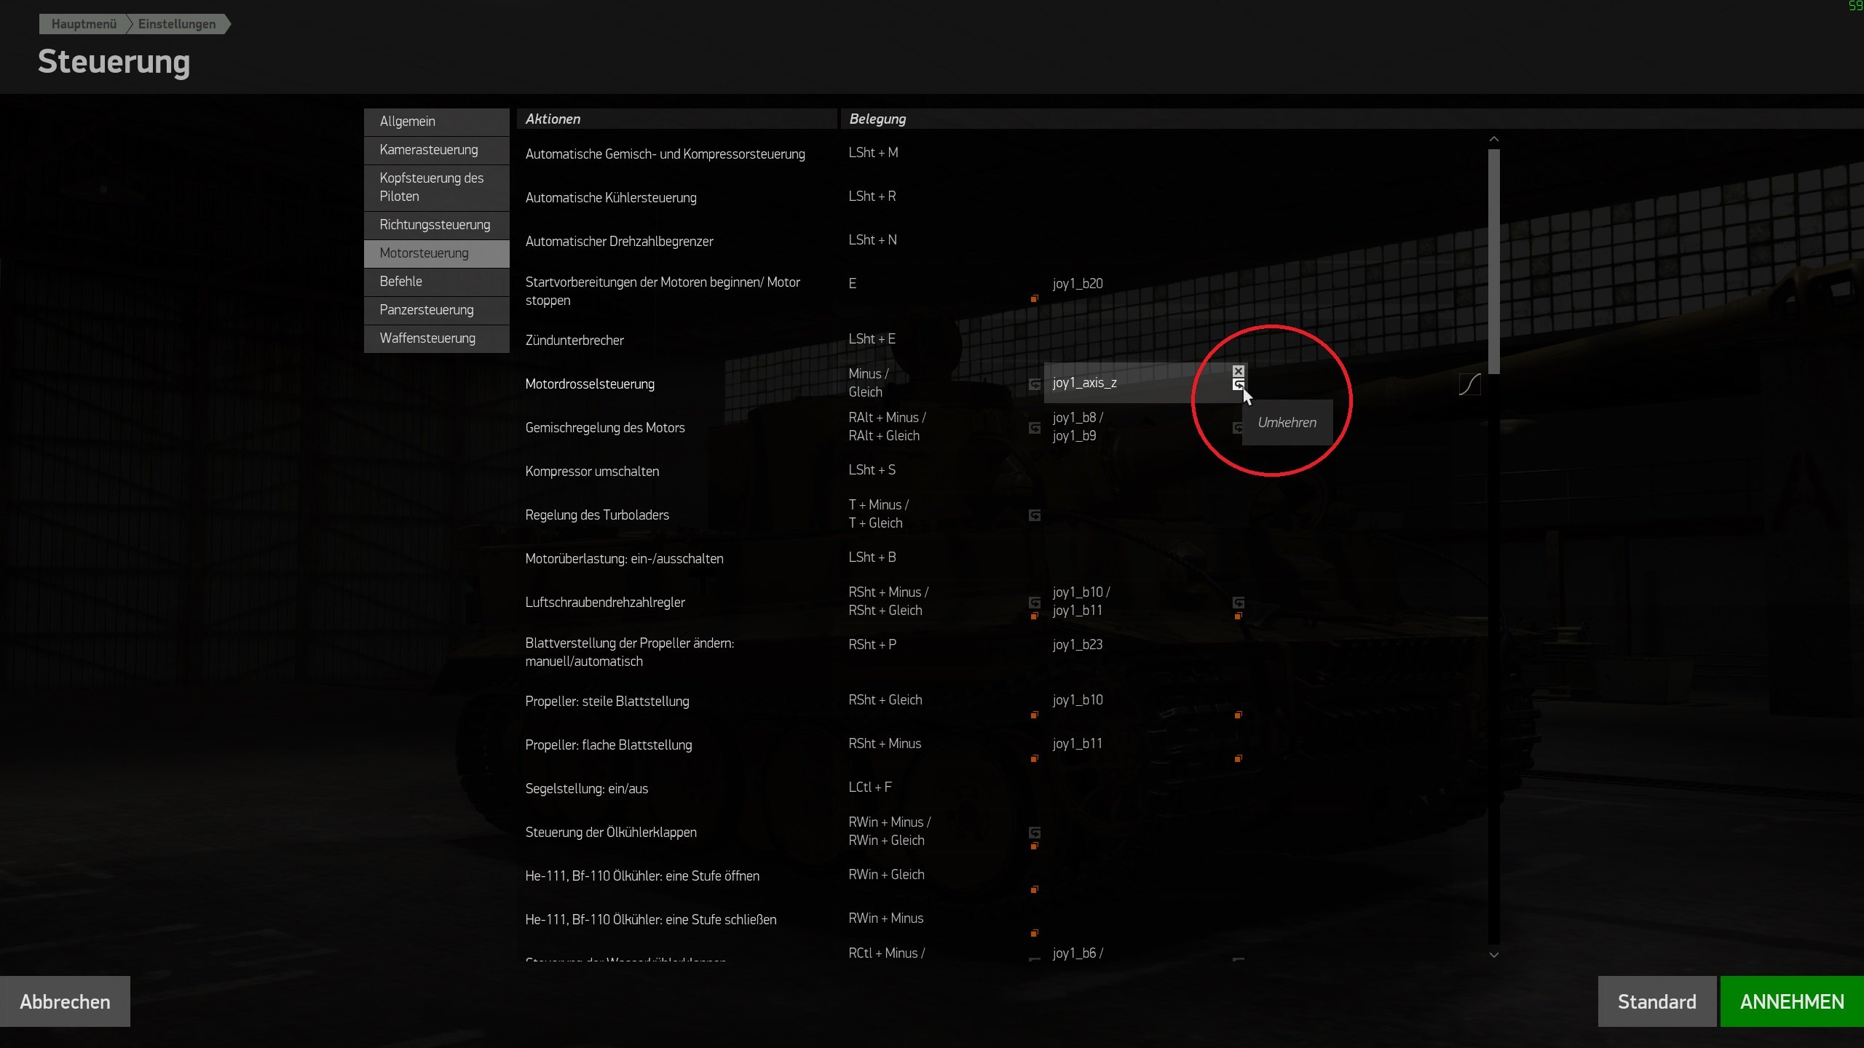The width and height of the screenshot is (1864, 1048).
Task: Click orange modifier icon beside Propeller: steile Blattstellung joy1_b10
Action: pos(1238,715)
